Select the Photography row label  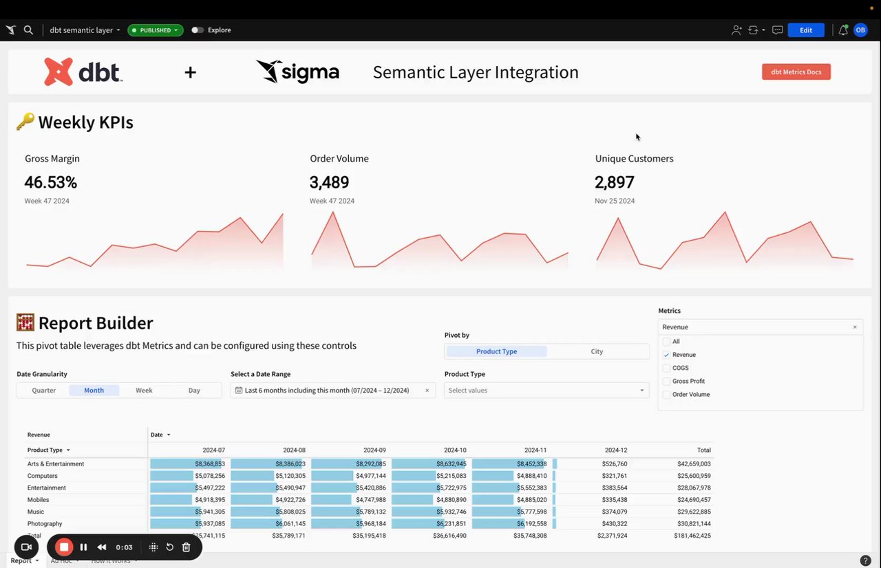coord(45,524)
